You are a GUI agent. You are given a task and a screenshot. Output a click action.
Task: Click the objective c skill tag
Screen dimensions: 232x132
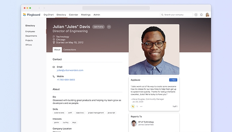80,113
